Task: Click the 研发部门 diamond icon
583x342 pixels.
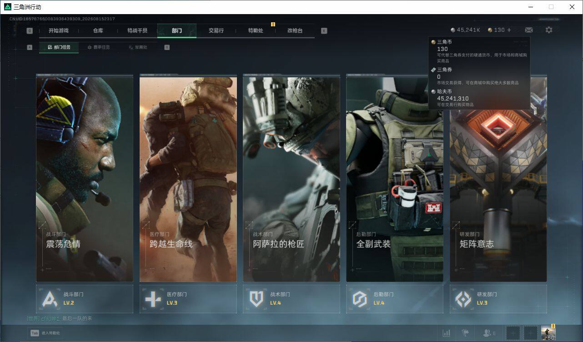Action: 463,299
